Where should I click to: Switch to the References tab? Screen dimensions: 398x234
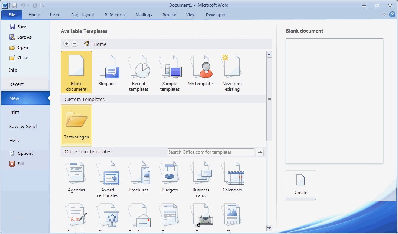click(115, 15)
